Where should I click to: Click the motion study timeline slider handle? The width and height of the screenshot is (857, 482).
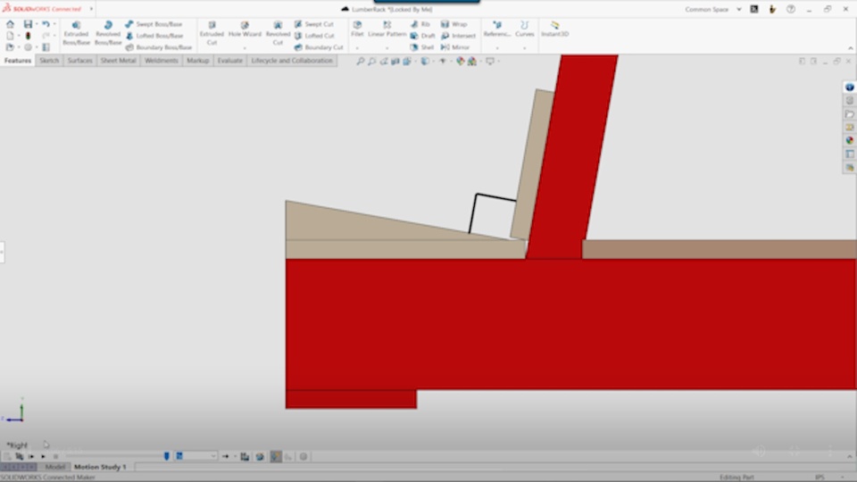(x=167, y=456)
